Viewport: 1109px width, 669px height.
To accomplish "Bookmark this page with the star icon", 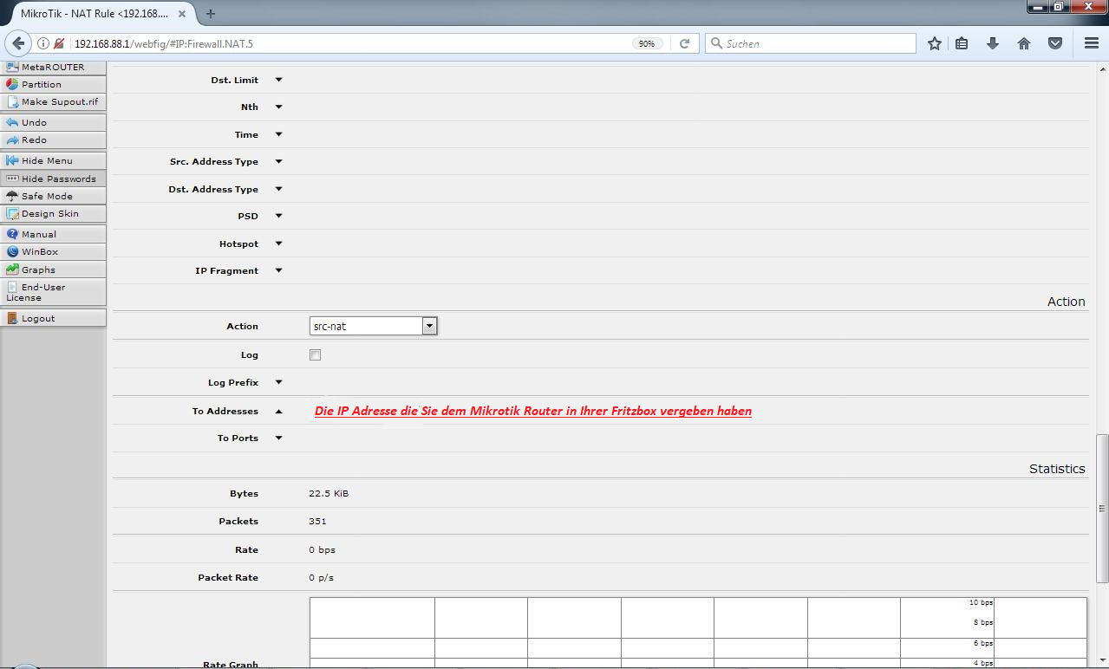I will coord(934,43).
